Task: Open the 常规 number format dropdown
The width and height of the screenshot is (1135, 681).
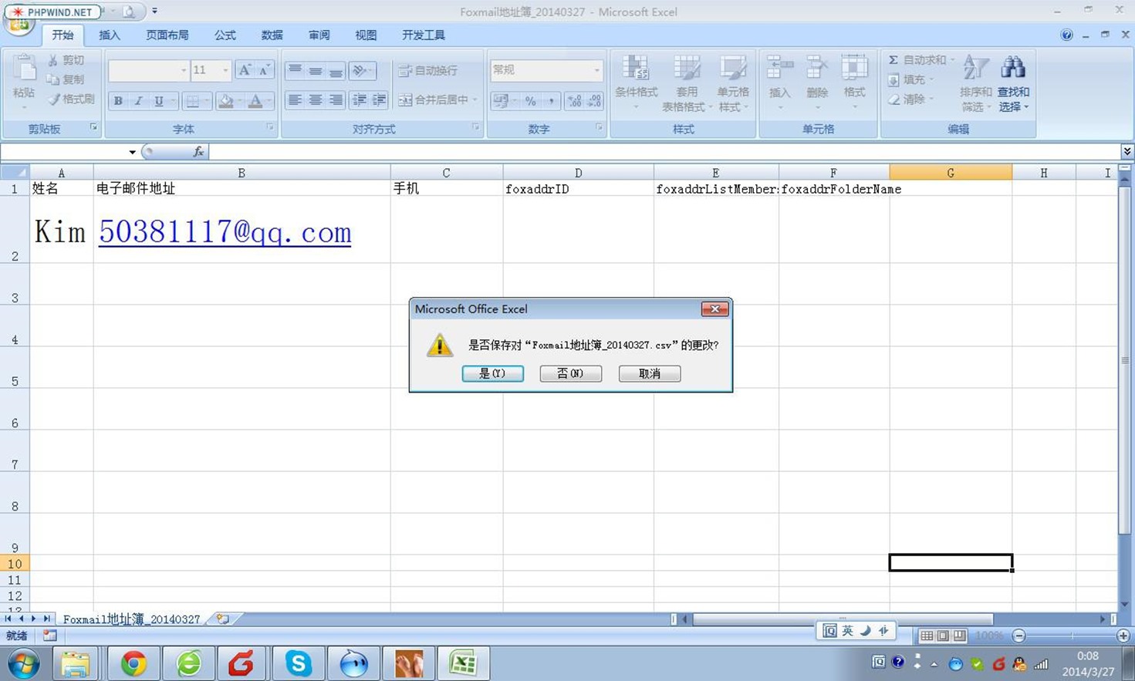Action: tap(596, 70)
